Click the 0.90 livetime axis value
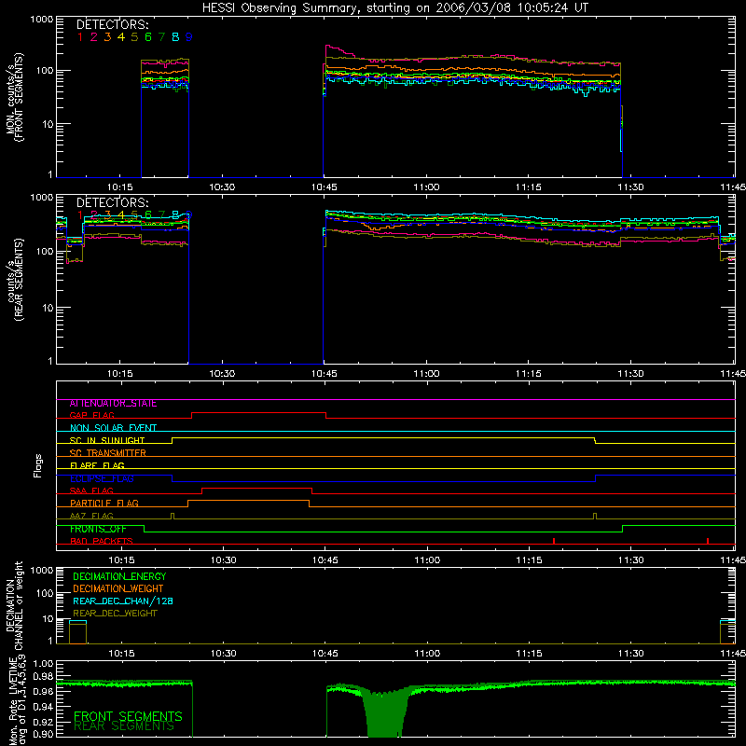The image size is (746, 746). point(44,735)
